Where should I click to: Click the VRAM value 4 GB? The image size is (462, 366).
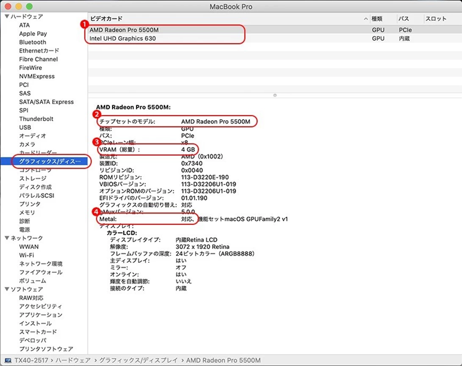(x=188, y=149)
